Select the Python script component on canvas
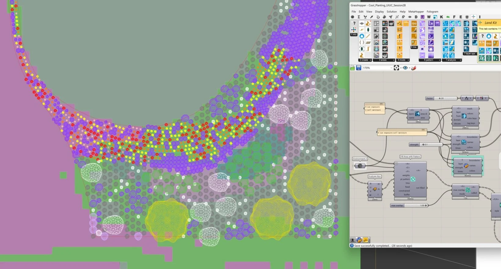 (466, 166)
